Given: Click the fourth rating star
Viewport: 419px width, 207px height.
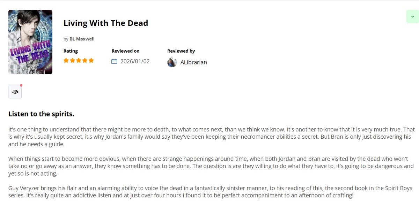Looking at the screenshot, I should coord(85,61).
